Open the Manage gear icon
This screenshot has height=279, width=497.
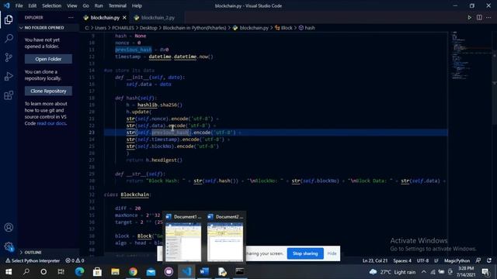tap(9, 246)
